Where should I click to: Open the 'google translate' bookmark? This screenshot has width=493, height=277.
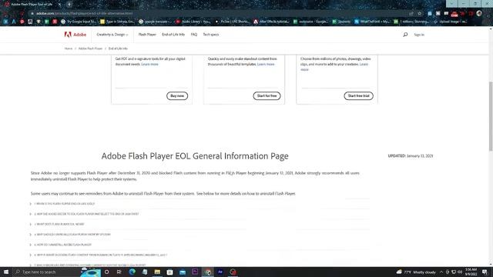(155, 22)
